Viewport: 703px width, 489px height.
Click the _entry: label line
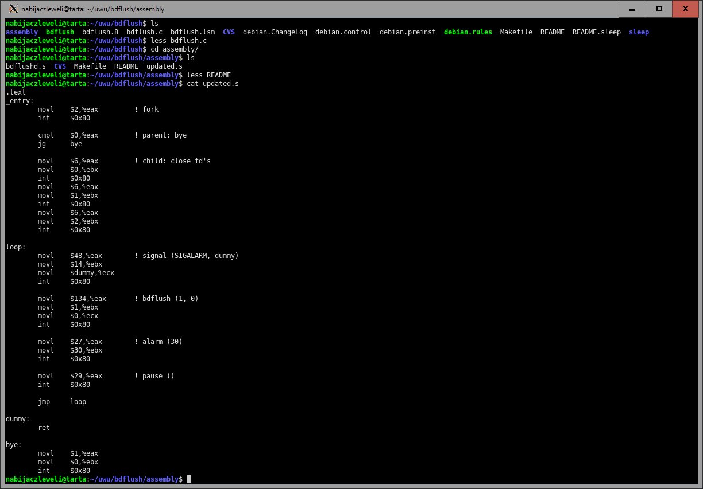pyautogui.click(x=20, y=101)
